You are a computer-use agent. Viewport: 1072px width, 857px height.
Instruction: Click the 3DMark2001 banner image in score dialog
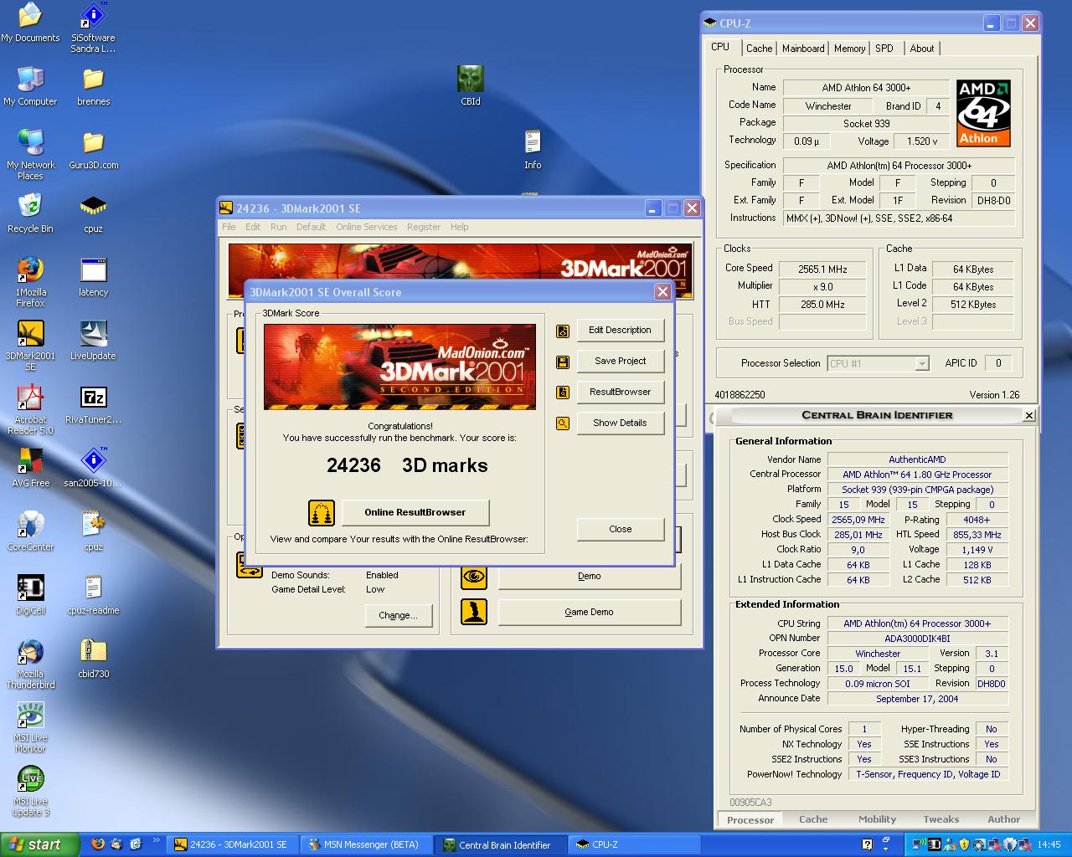pos(399,367)
